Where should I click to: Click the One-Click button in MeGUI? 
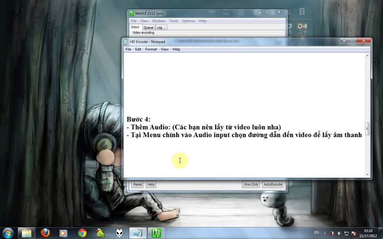click(251, 184)
